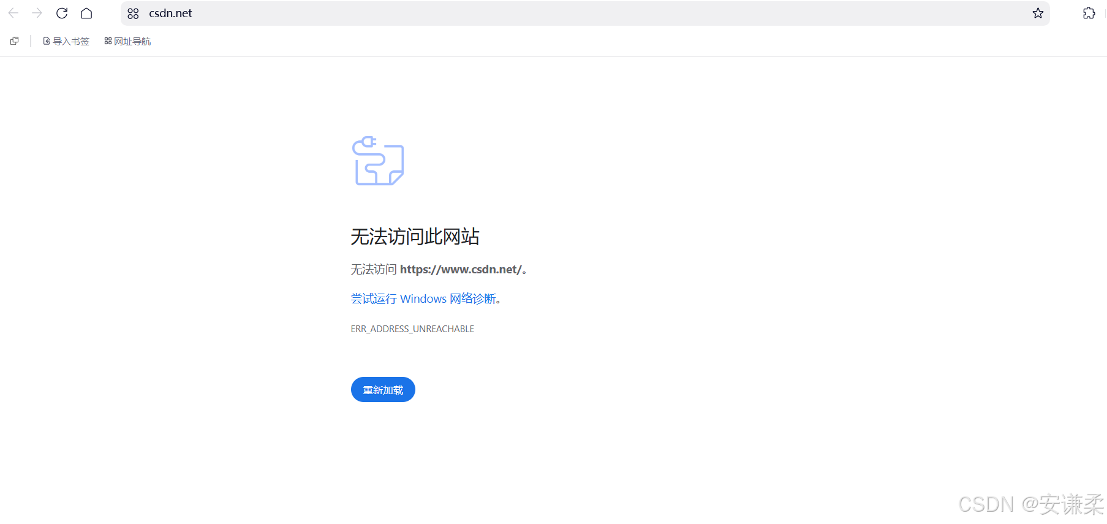The height and width of the screenshot is (524, 1107).
Task: Click the 无法访问此网站 heading
Action: point(415,237)
